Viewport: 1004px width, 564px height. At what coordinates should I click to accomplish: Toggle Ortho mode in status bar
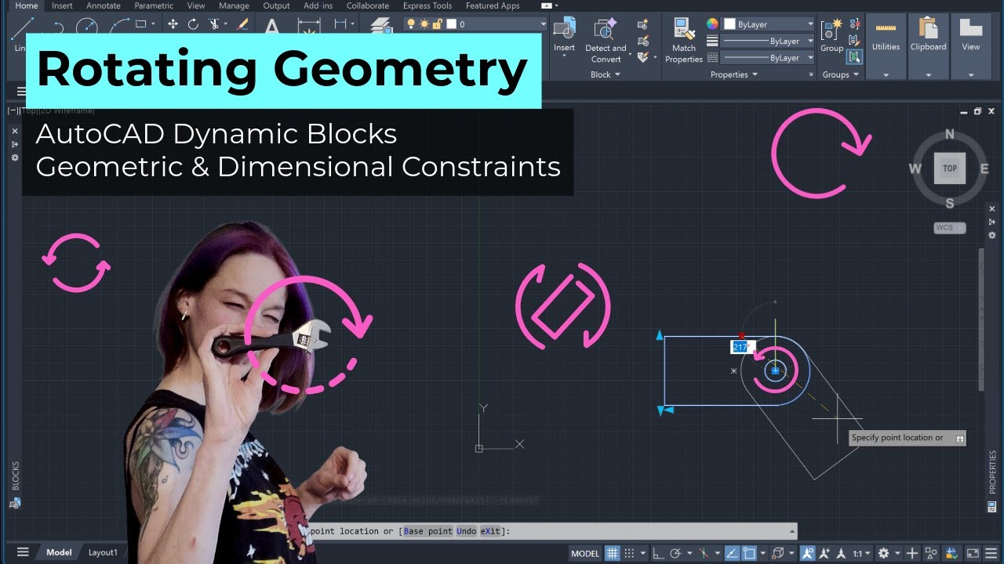pyautogui.click(x=657, y=553)
